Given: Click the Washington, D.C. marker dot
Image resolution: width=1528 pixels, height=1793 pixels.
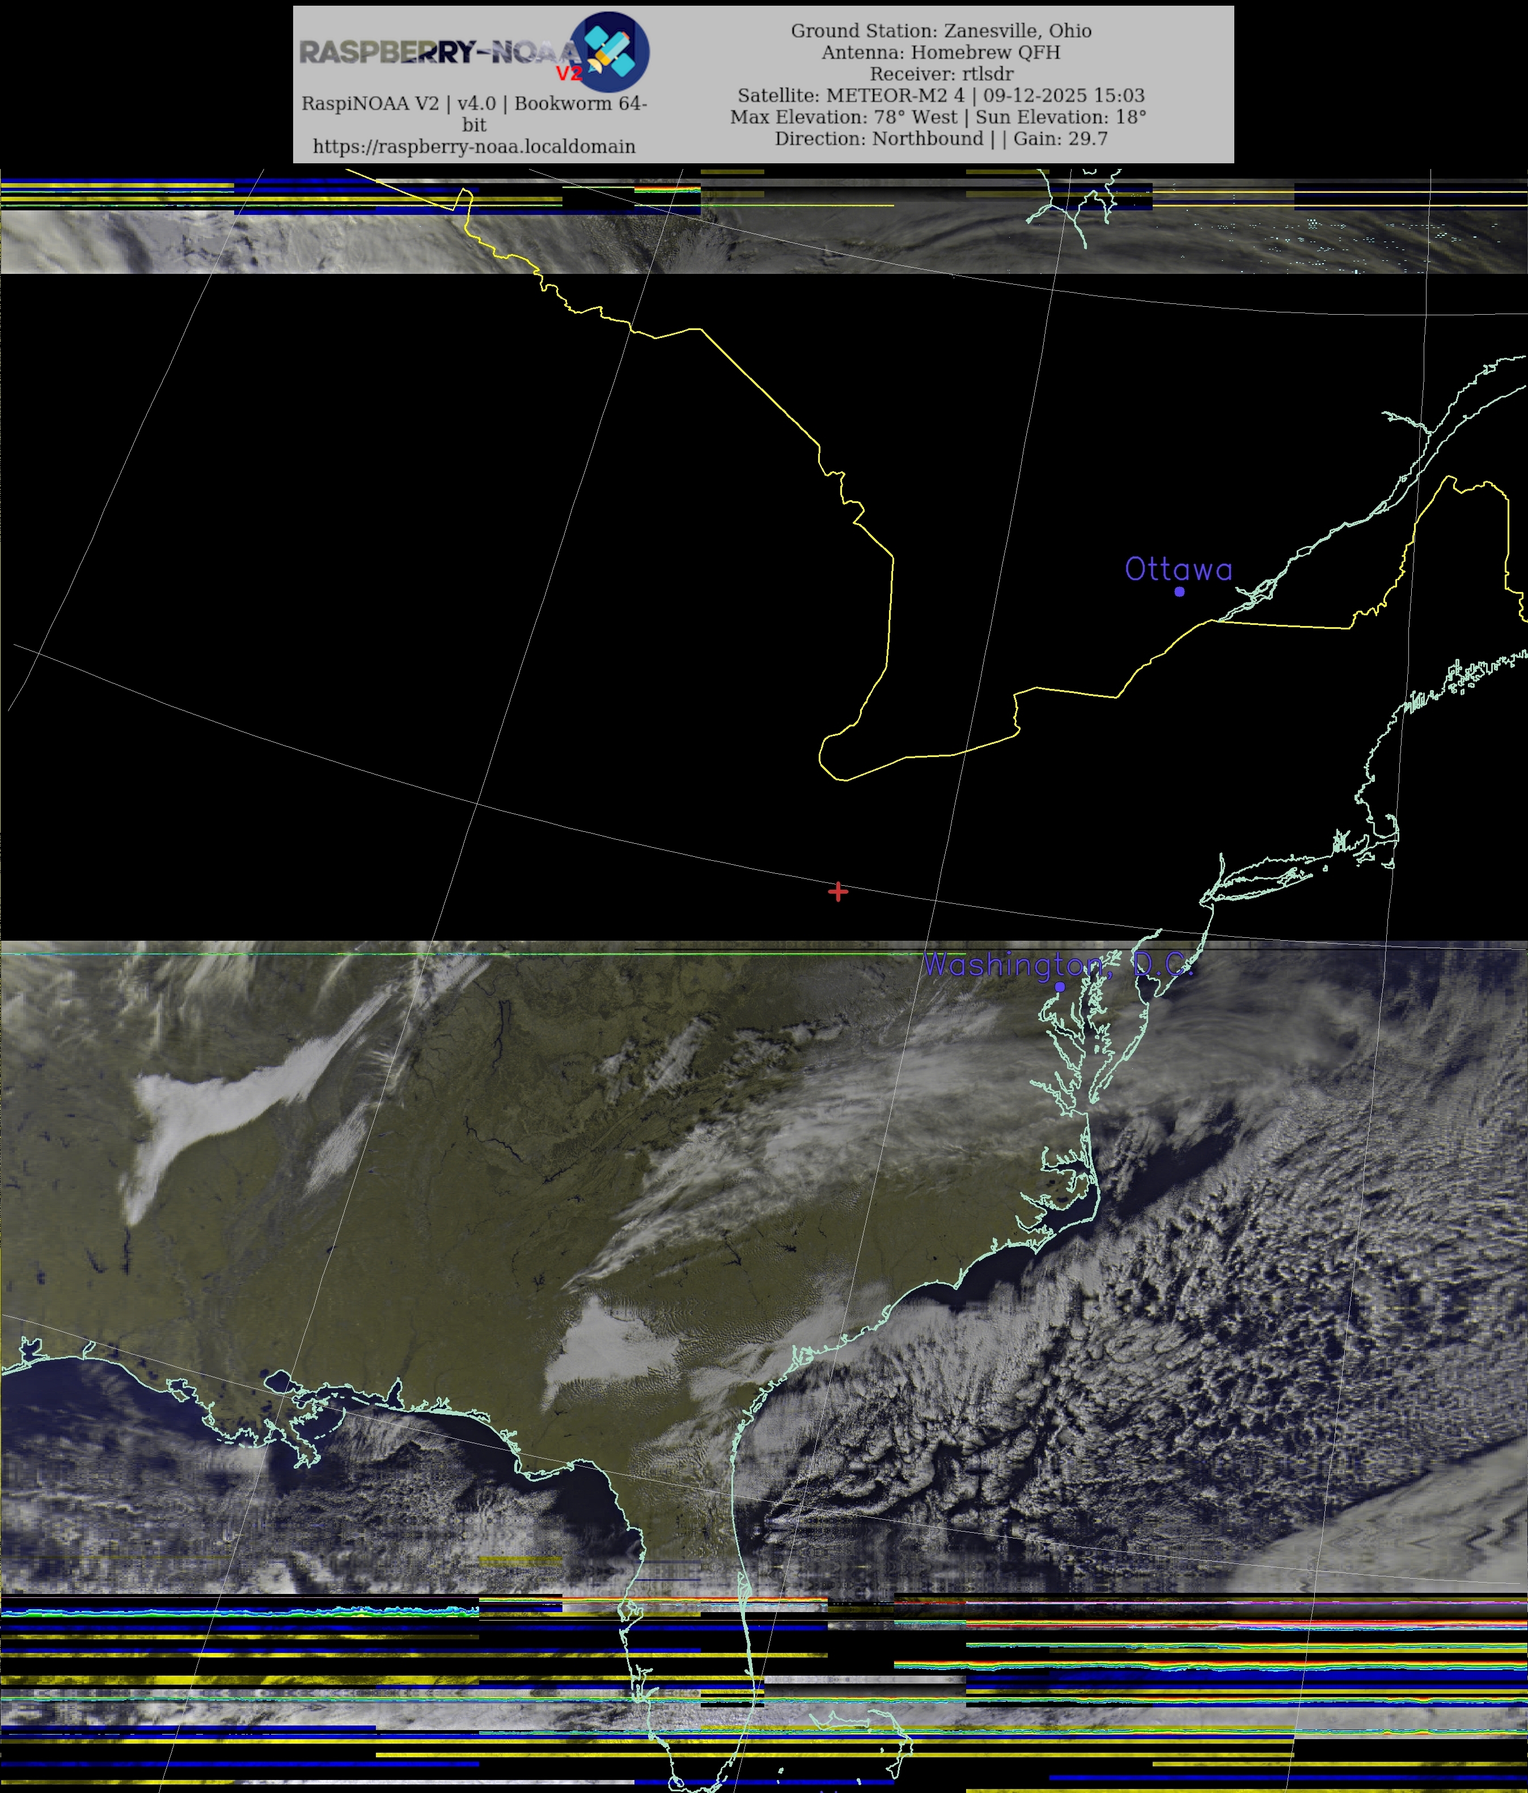Looking at the screenshot, I should pyautogui.click(x=1060, y=987).
